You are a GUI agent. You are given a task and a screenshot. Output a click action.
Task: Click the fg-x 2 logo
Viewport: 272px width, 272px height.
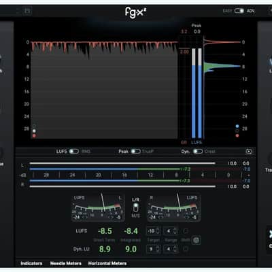point(135,12)
